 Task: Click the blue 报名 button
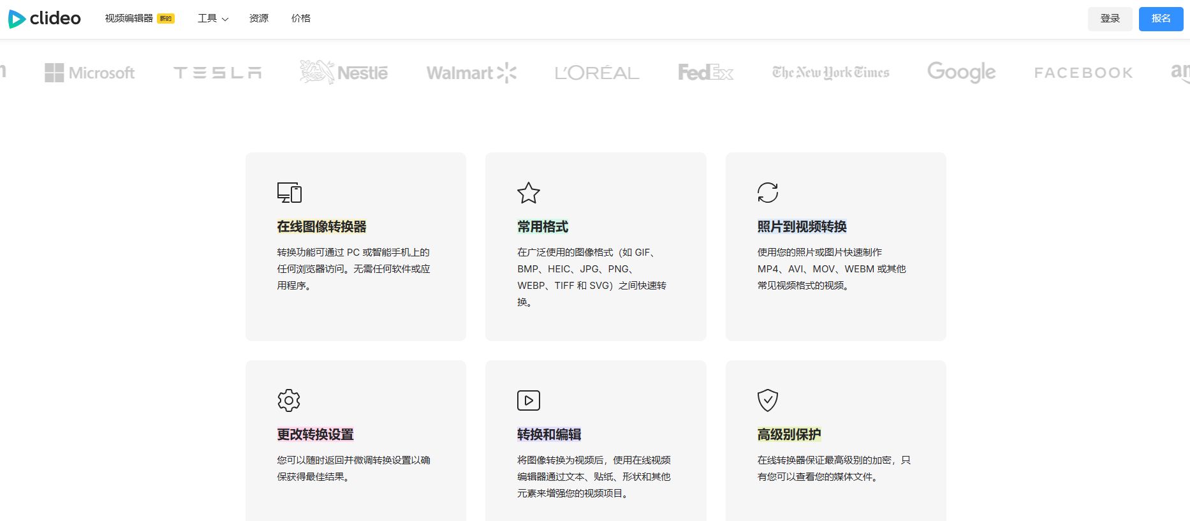1161,19
